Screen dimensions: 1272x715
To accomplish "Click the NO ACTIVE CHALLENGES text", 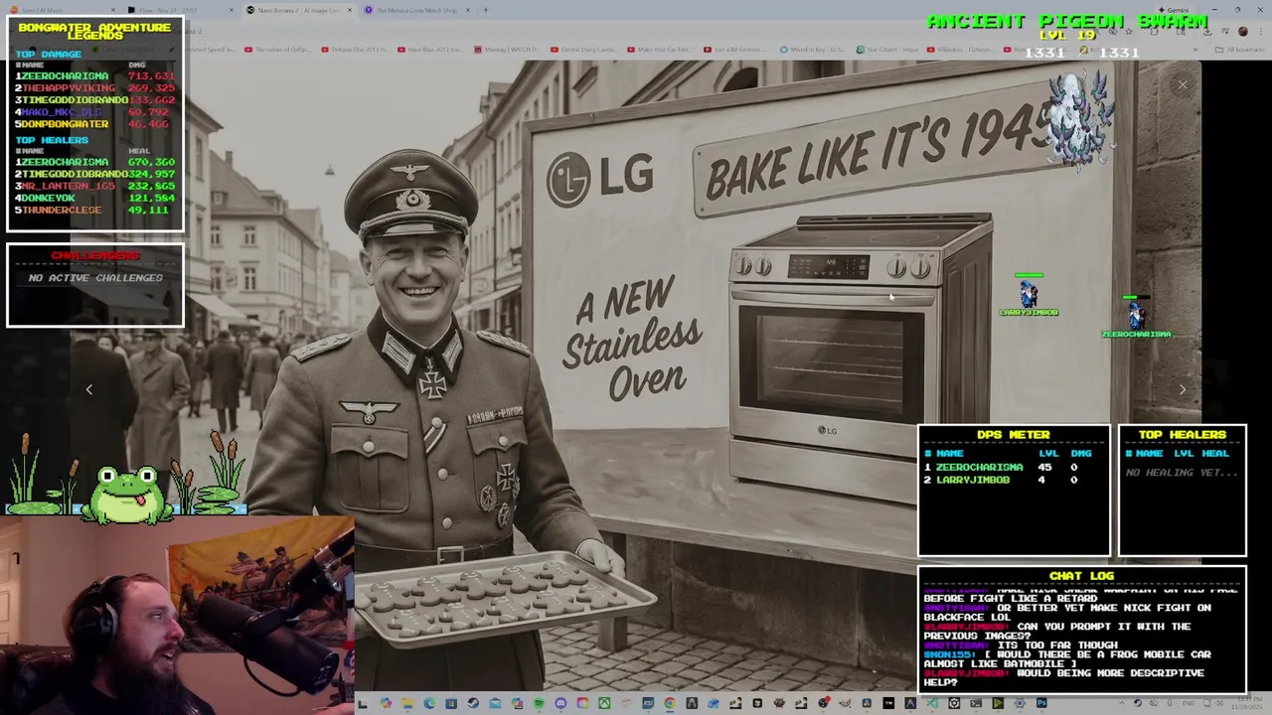I will [95, 278].
